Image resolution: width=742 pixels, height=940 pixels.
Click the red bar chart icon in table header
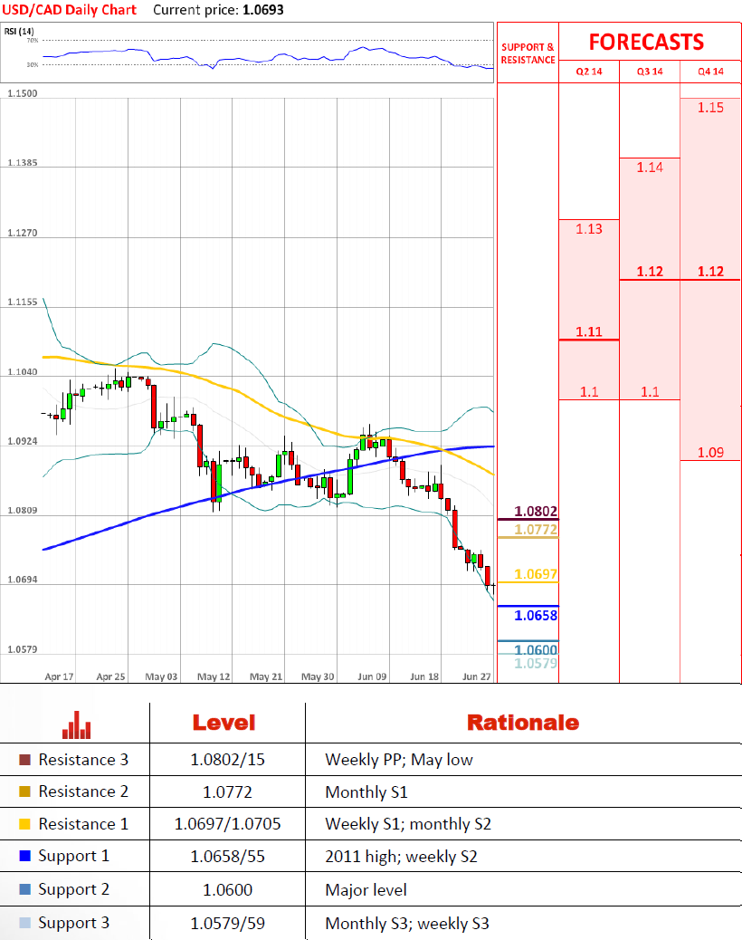tap(76, 723)
